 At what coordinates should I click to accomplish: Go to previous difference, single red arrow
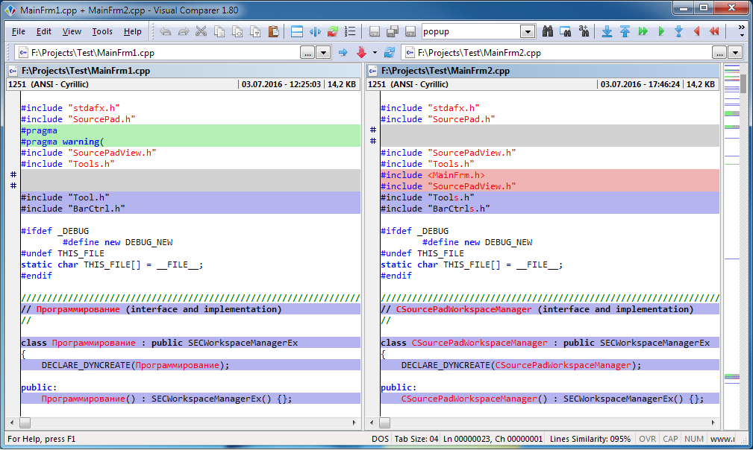pyautogui.click(x=696, y=32)
